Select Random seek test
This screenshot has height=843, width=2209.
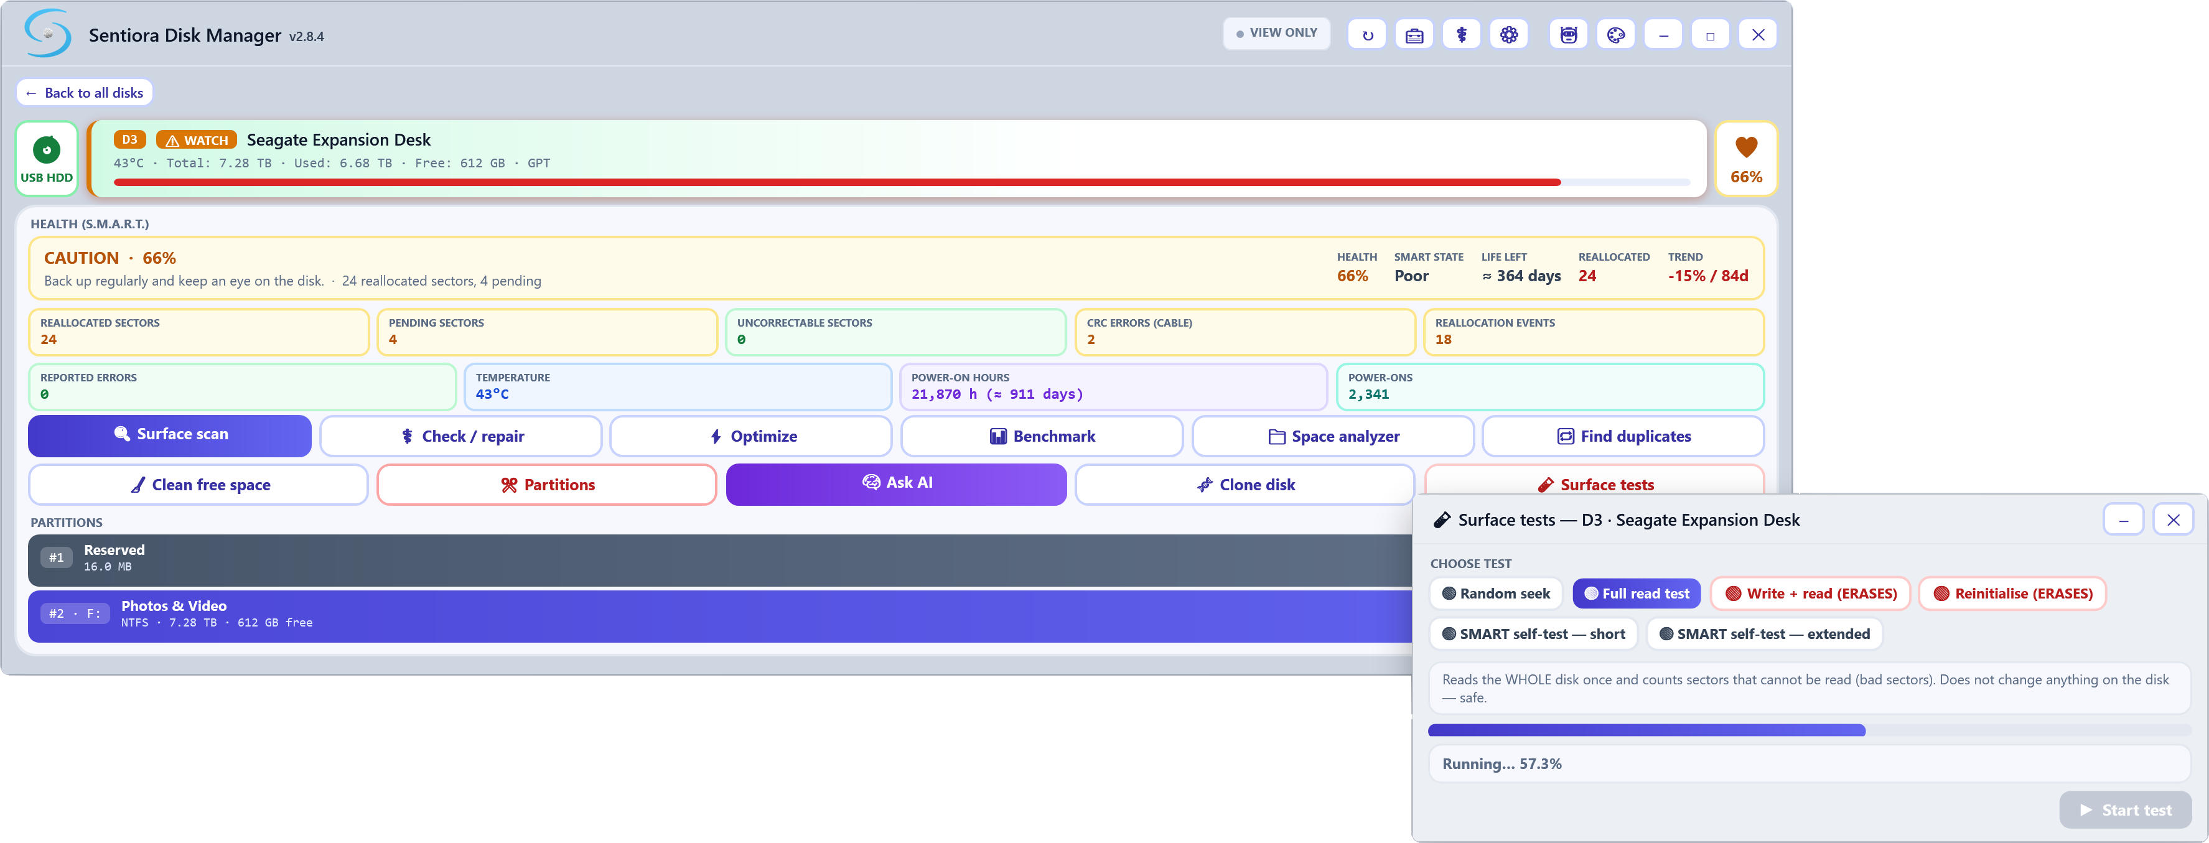(1495, 594)
